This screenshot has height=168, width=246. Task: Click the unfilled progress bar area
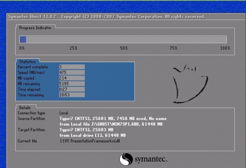click(126, 39)
